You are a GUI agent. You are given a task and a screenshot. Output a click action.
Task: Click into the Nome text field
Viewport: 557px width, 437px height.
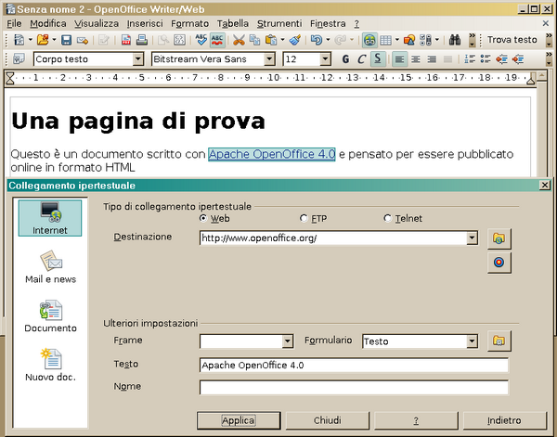point(354,387)
